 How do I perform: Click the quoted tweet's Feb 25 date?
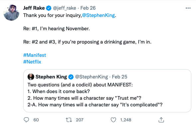coord(120,77)
